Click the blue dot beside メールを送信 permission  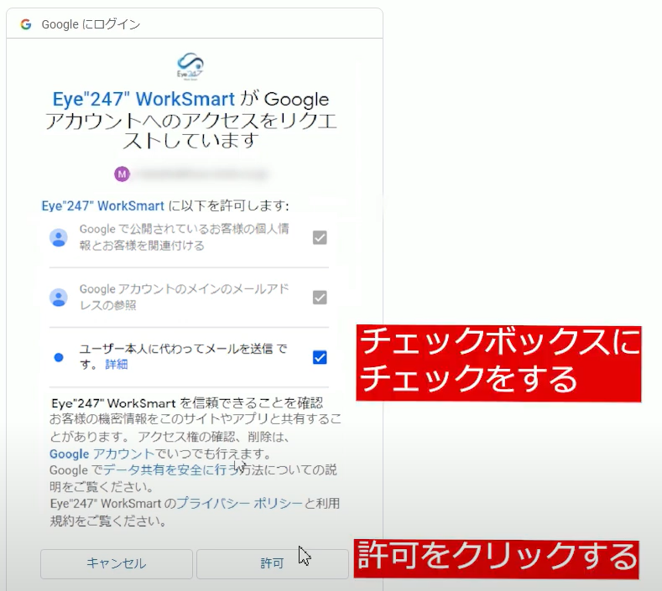59,357
